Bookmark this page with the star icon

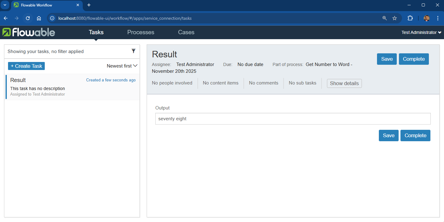pos(395,18)
